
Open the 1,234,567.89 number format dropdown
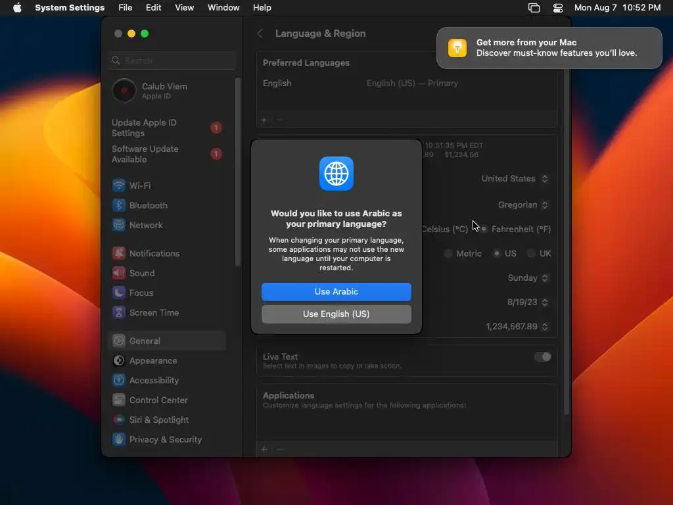517,327
